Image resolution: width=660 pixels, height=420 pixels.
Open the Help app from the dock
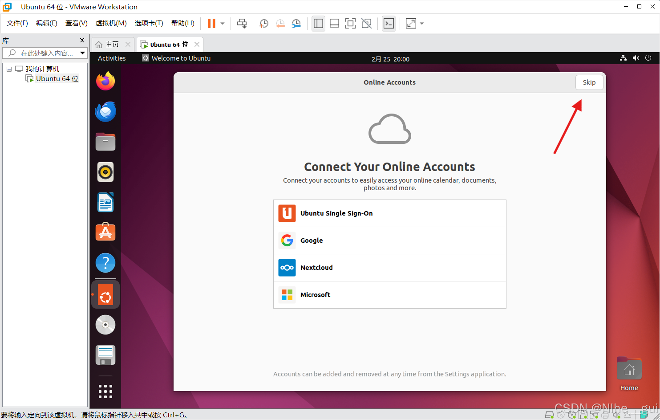click(x=105, y=263)
